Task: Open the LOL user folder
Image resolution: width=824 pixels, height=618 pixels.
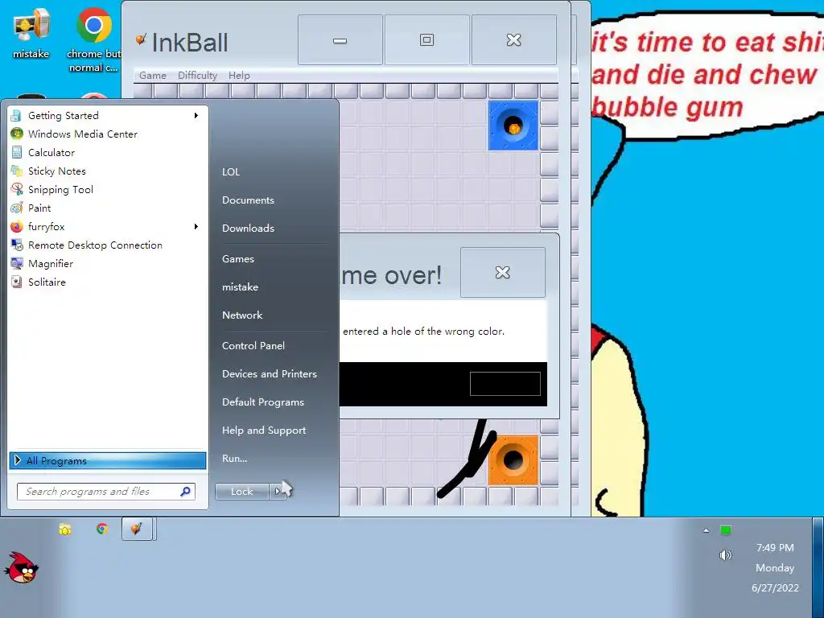Action: (231, 172)
